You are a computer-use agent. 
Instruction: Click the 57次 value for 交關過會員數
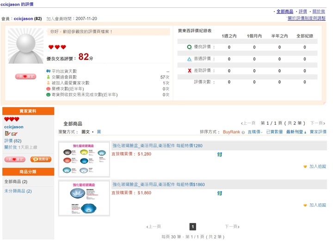click(165, 77)
